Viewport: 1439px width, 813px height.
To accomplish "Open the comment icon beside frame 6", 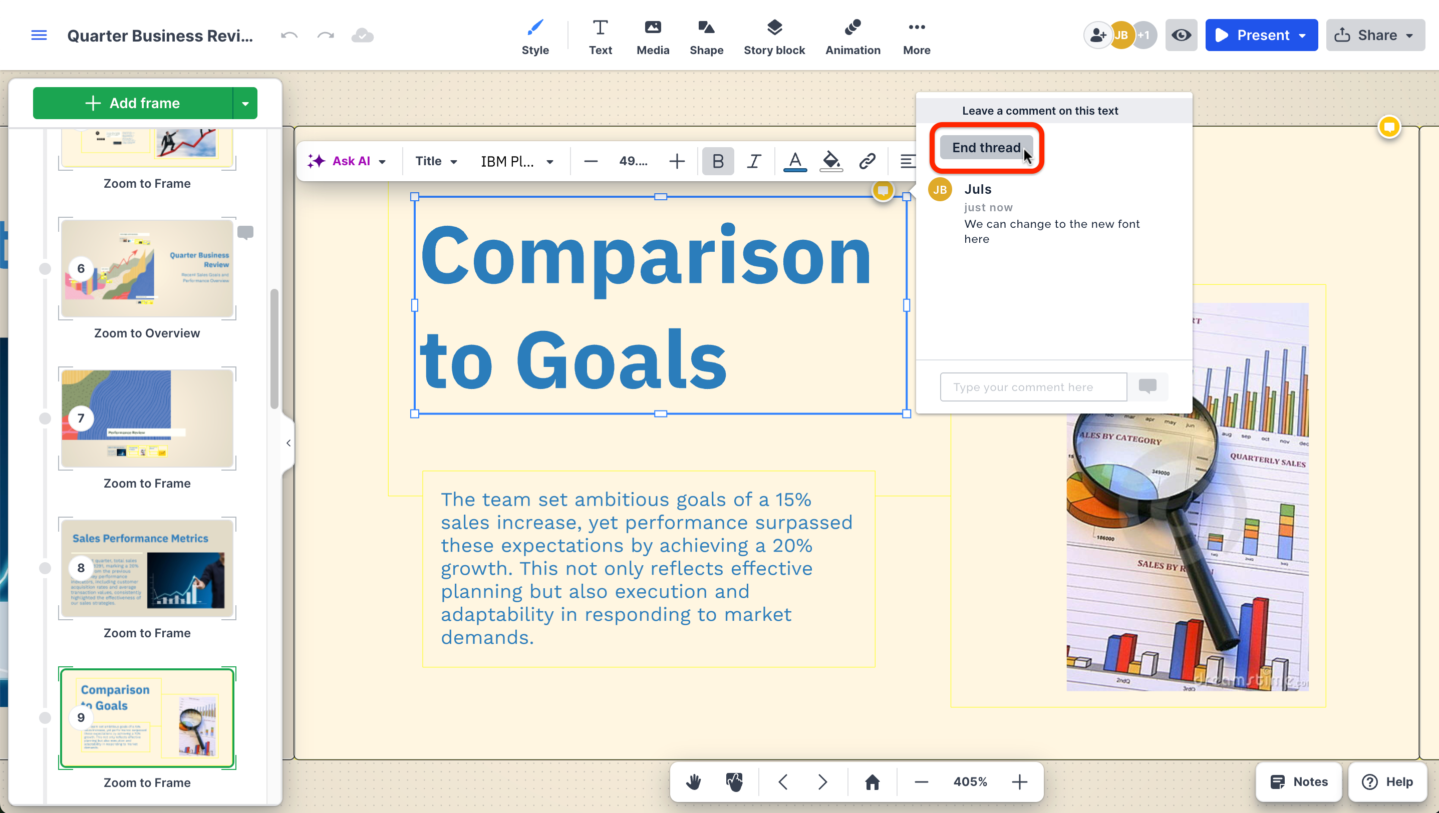I will coord(245,232).
